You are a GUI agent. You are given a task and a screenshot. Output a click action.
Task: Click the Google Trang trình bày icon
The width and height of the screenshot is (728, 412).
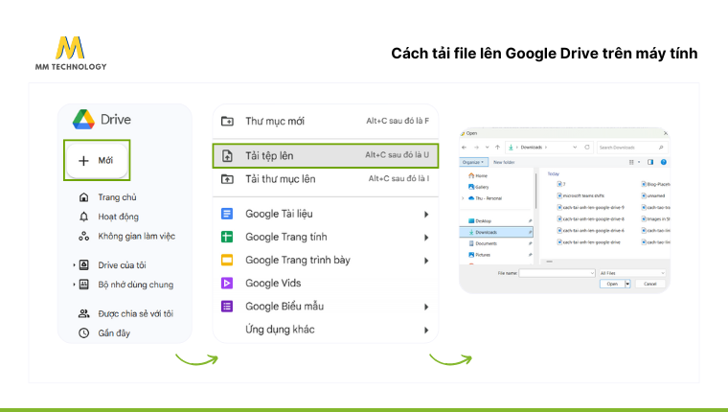(227, 260)
